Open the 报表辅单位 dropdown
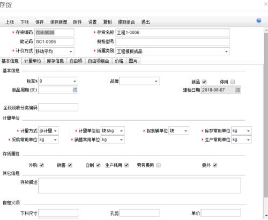This screenshot has height=220, width=268. 186,131
